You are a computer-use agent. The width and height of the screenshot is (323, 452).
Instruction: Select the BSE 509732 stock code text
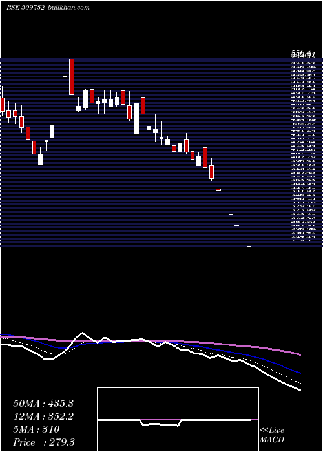click(26, 8)
